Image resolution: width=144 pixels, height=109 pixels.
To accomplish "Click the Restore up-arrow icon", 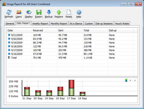I will 59,12.
